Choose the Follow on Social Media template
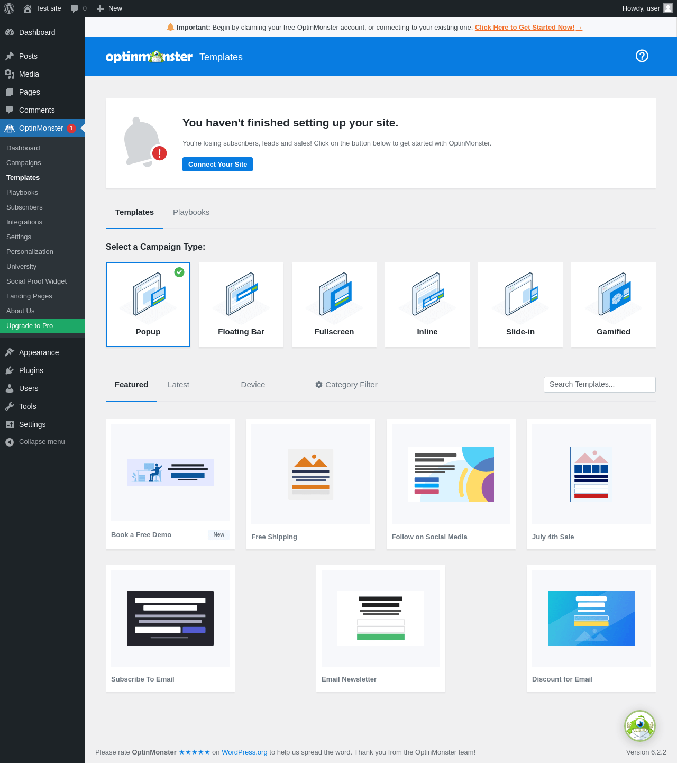The width and height of the screenshot is (677, 763). pyautogui.click(x=451, y=484)
